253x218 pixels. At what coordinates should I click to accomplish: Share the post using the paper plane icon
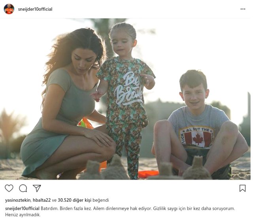(37, 188)
